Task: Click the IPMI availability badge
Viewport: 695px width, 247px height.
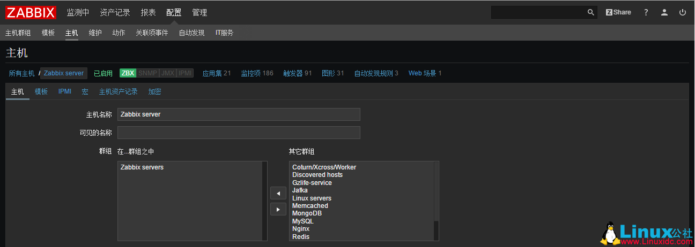Action: point(185,73)
